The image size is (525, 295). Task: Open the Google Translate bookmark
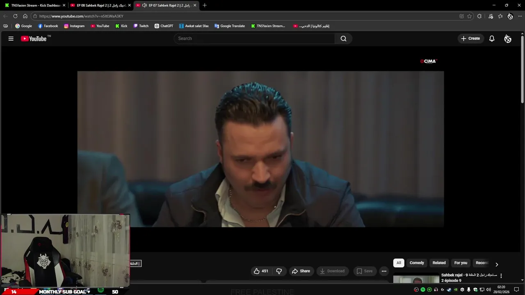(230, 26)
